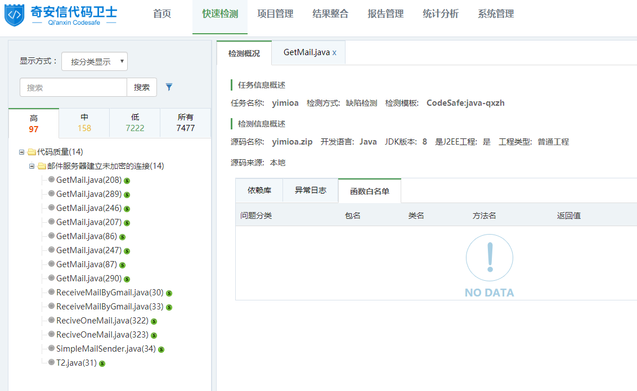Click the blue filter funnel icon

169,87
